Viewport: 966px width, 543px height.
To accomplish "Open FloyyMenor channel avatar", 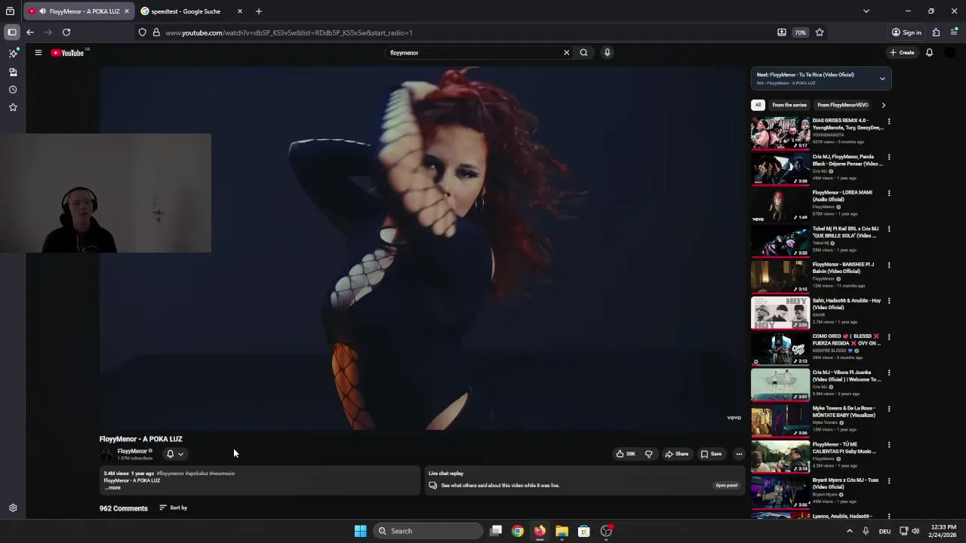I will point(106,454).
